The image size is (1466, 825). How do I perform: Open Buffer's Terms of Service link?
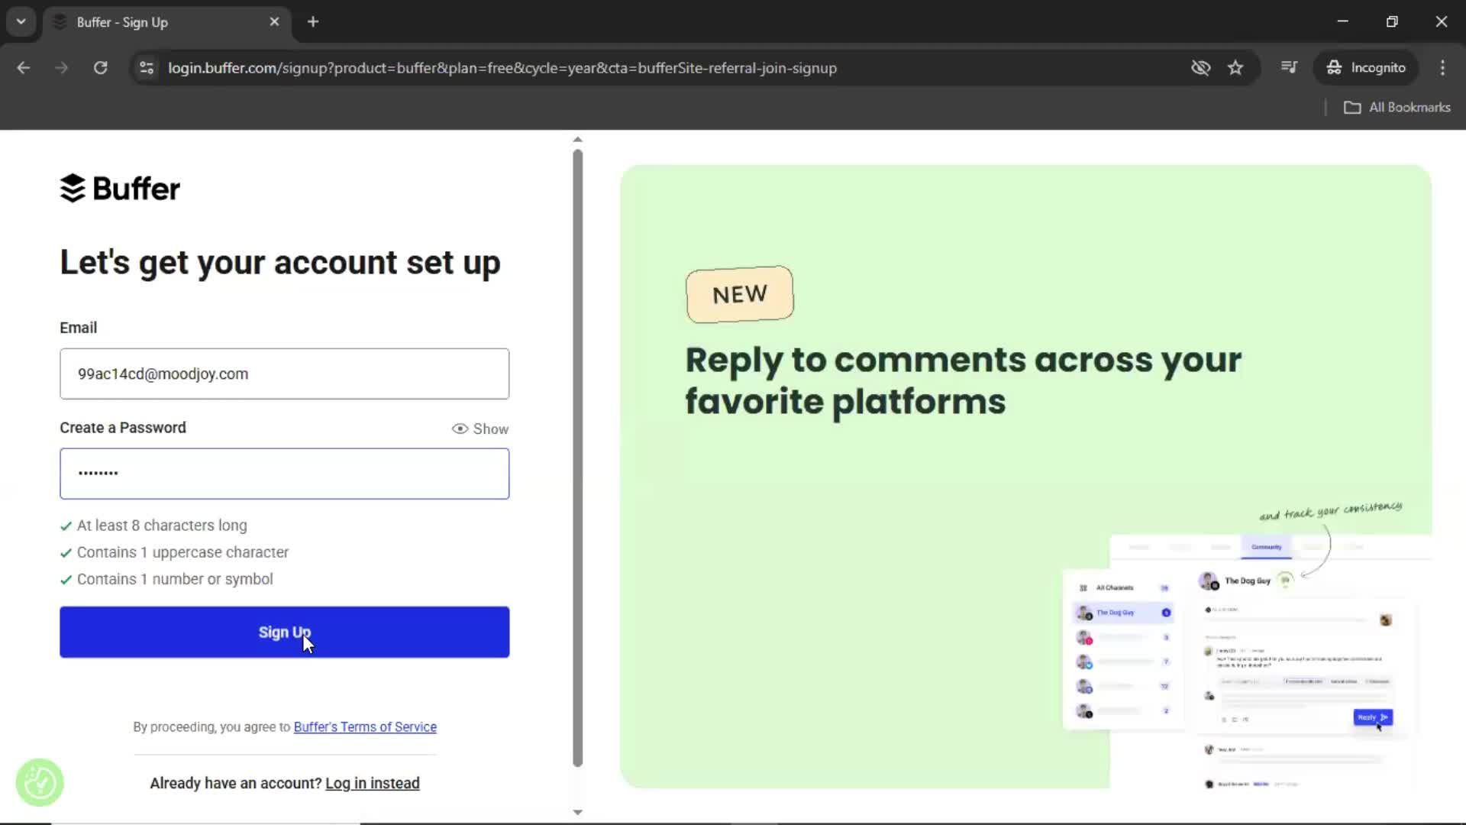click(365, 726)
